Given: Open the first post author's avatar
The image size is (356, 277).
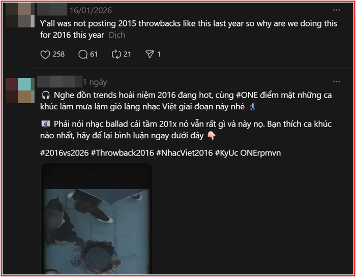Looking at the screenshot, I should click(18, 14).
